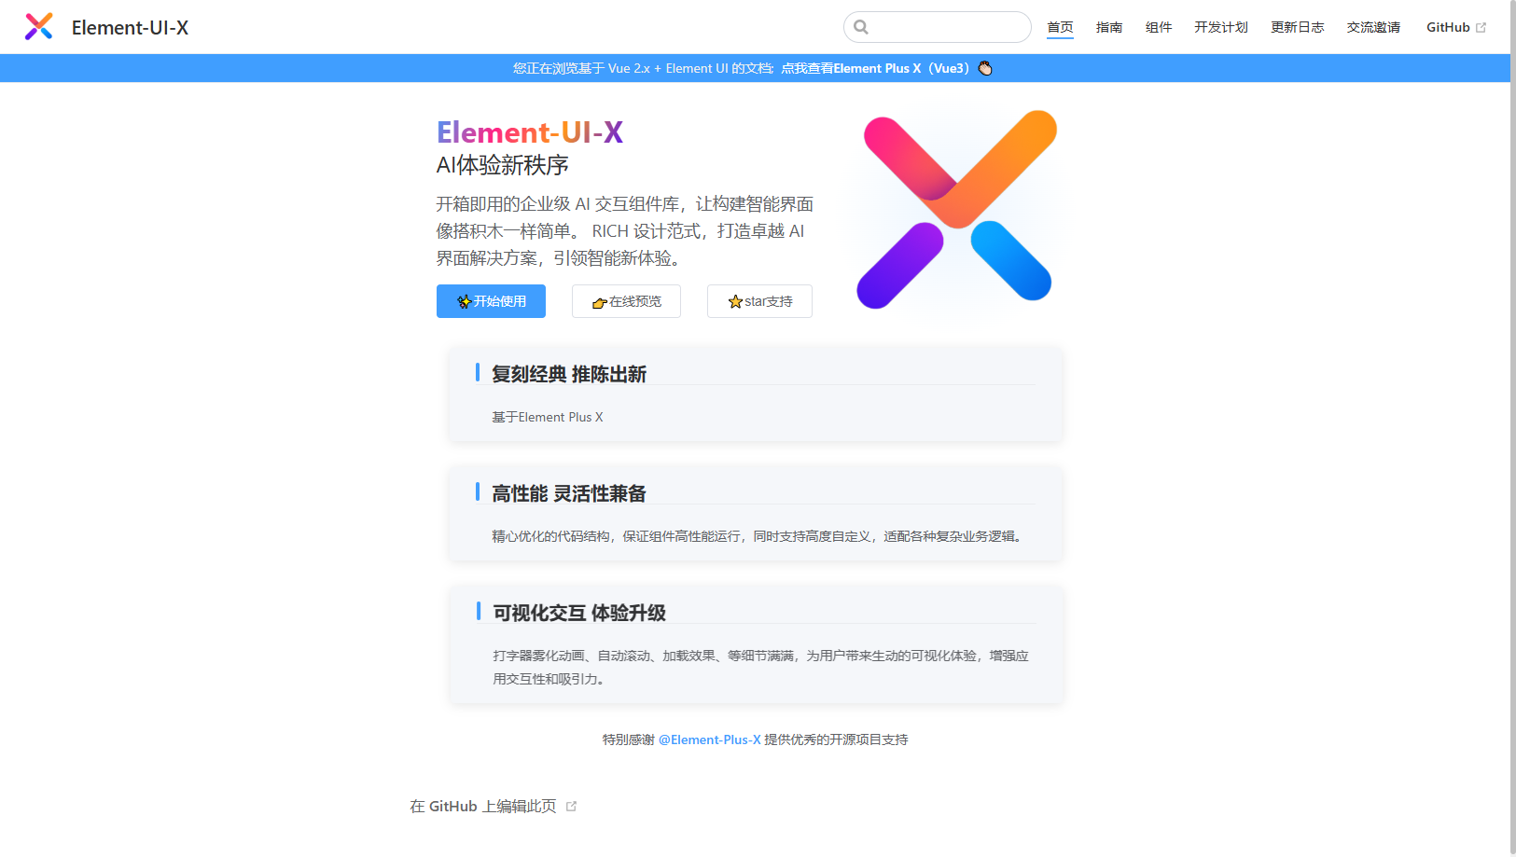Click the folder icon on the 在线预览 button
This screenshot has height=857, width=1516.
(x=599, y=302)
